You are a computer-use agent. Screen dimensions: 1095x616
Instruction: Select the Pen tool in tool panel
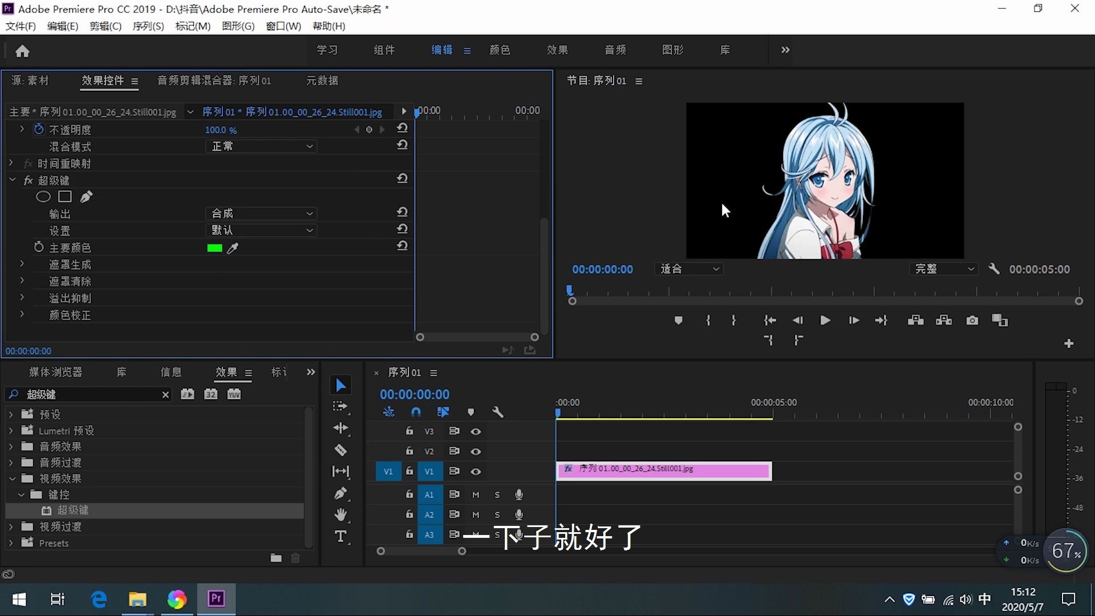[341, 493]
